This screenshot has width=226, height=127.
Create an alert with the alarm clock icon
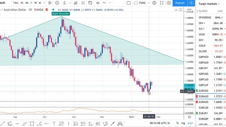pos(90,3)
